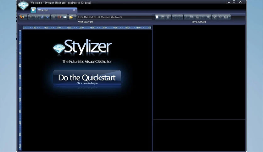Select the white ellipse bubble tool

pyautogui.click(x=65, y=17)
